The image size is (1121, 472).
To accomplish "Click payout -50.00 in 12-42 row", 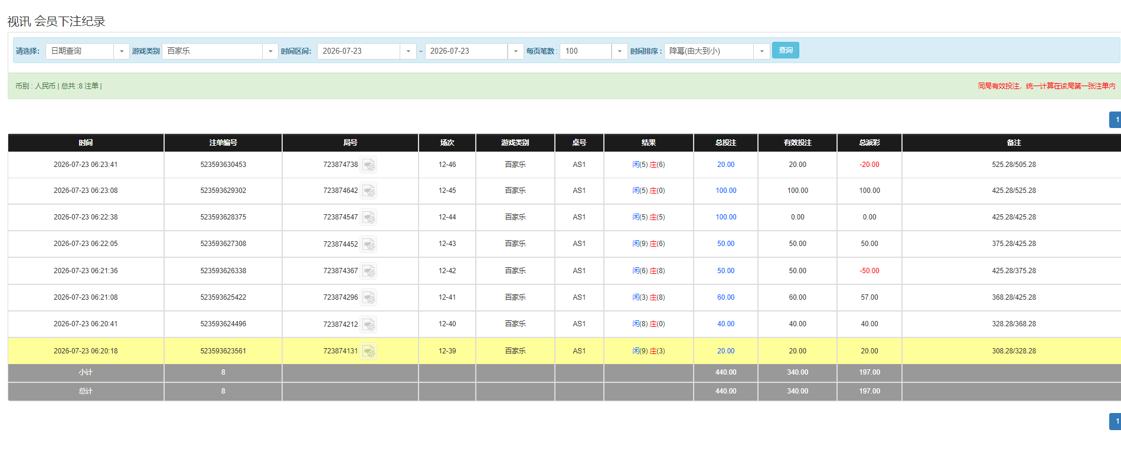I will click(870, 271).
